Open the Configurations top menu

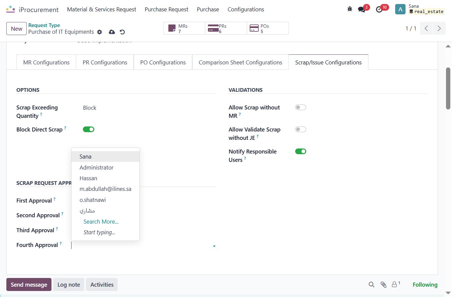click(x=246, y=9)
